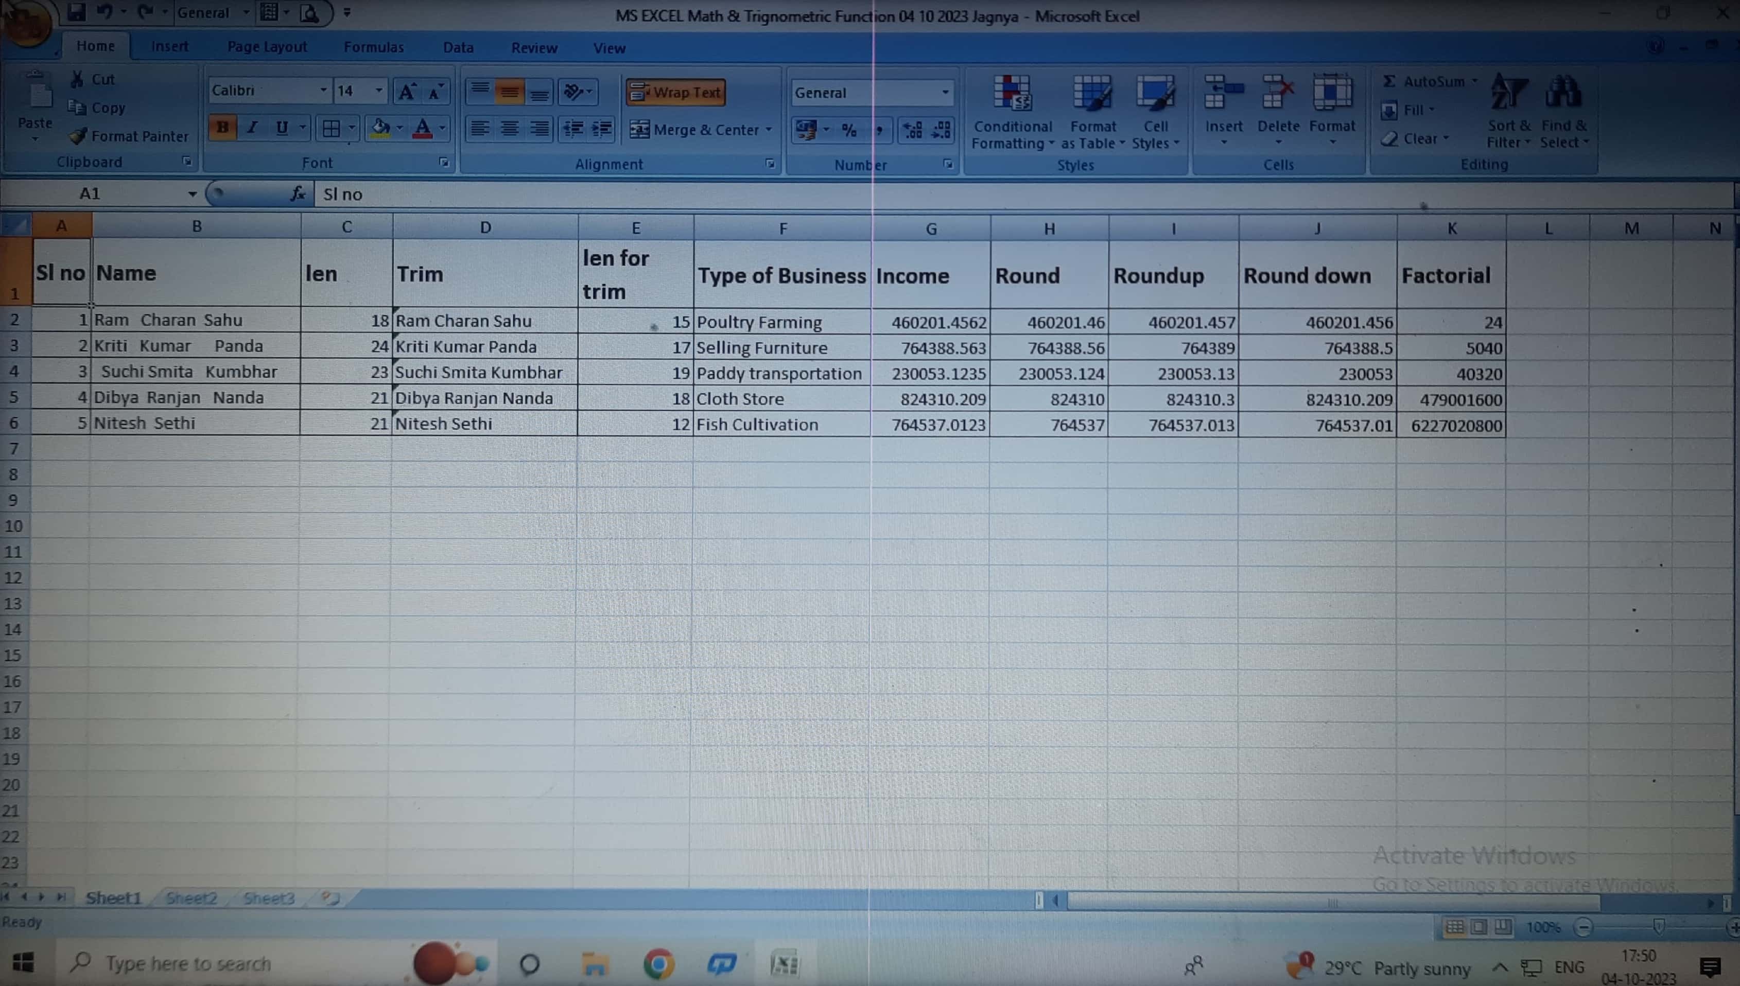The height and width of the screenshot is (986, 1740).
Task: Switch to the Formulas ribbon tab
Action: 373,47
